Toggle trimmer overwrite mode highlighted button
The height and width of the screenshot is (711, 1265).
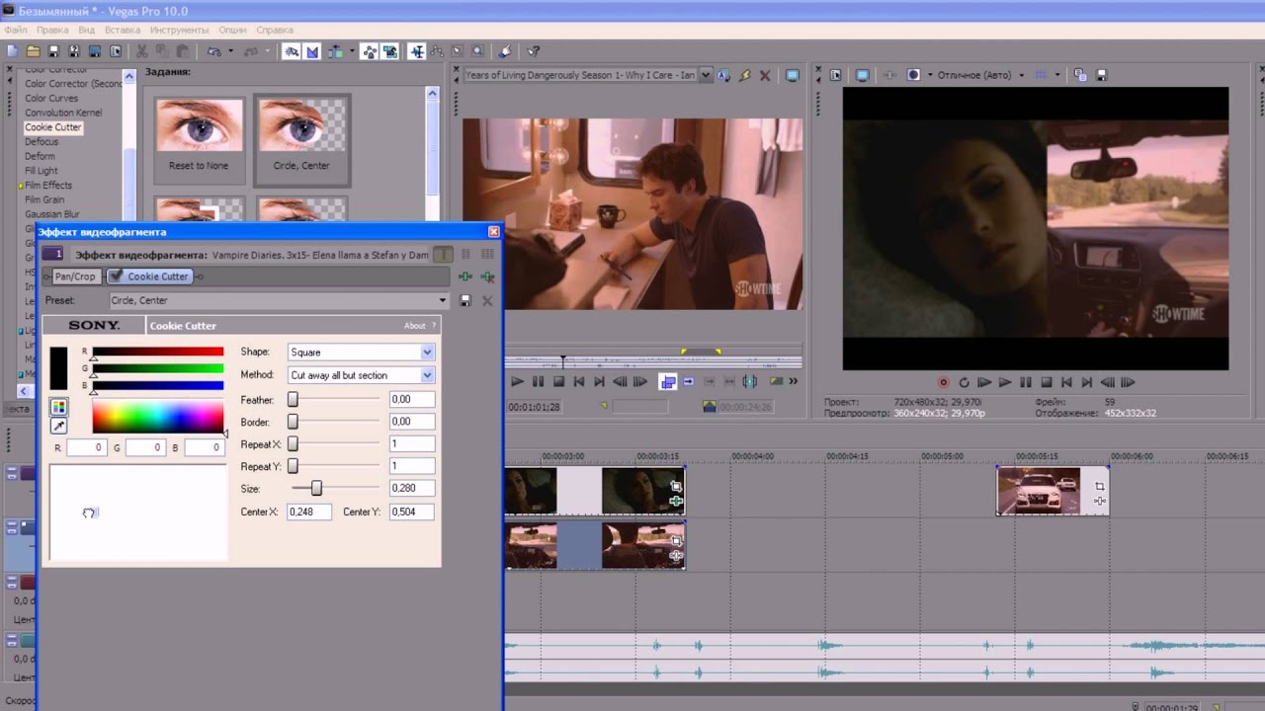tap(668, 381)
